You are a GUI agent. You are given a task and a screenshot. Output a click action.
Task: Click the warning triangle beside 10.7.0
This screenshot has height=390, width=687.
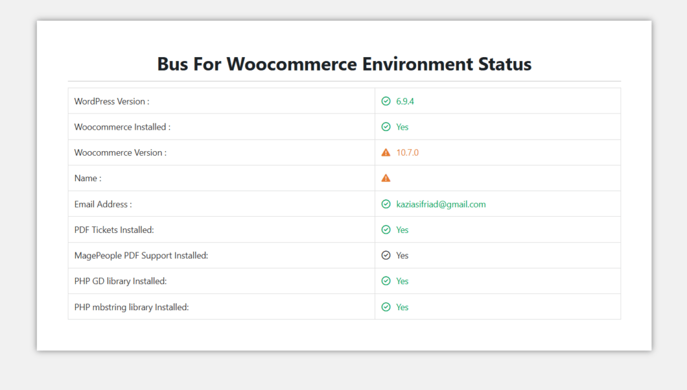click(386, 152)
